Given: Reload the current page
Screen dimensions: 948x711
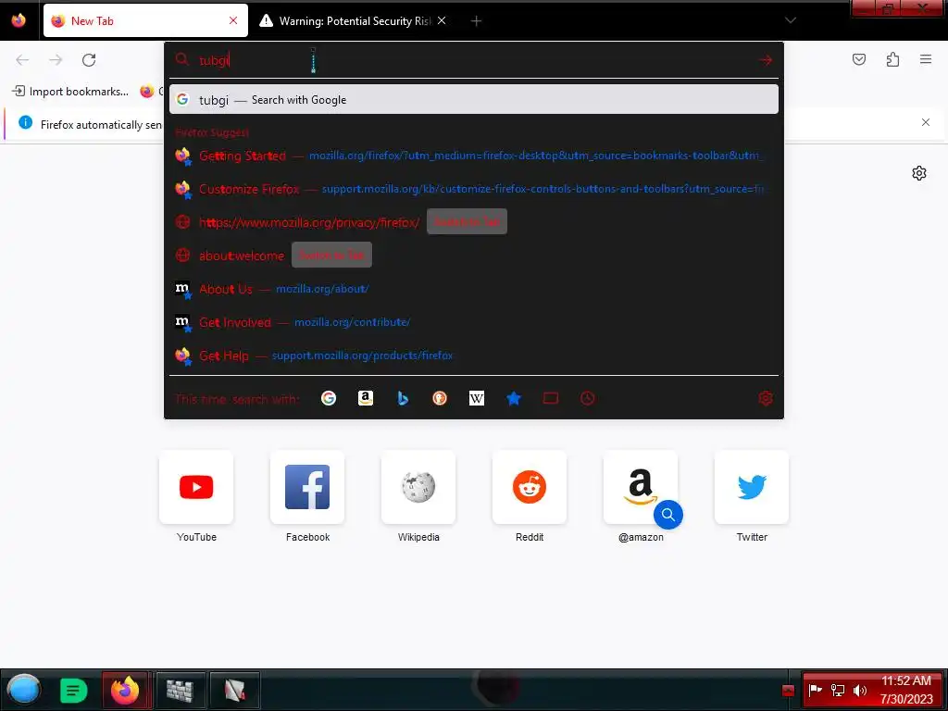Looking at the screenshot, I should point(89,60).
